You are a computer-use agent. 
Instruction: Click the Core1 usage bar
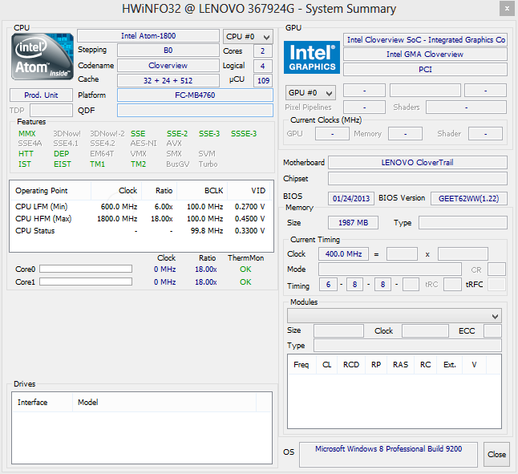[x=86, y=282]
